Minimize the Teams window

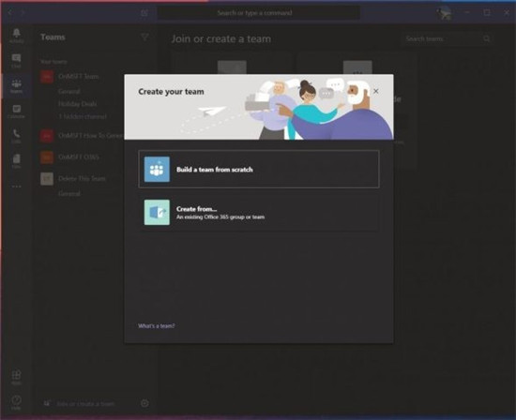[x=467, y=12]
